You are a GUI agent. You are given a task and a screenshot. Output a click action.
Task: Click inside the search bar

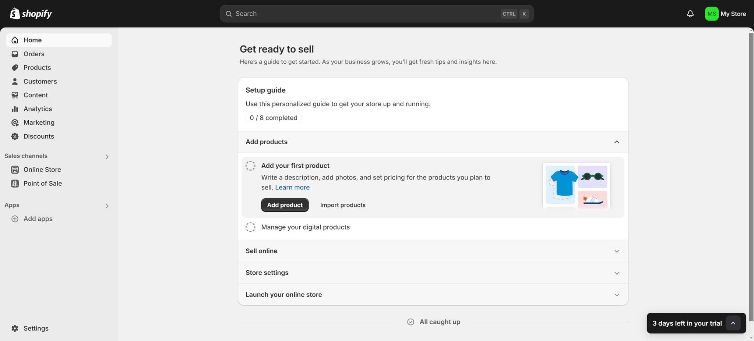click(368, 14)
